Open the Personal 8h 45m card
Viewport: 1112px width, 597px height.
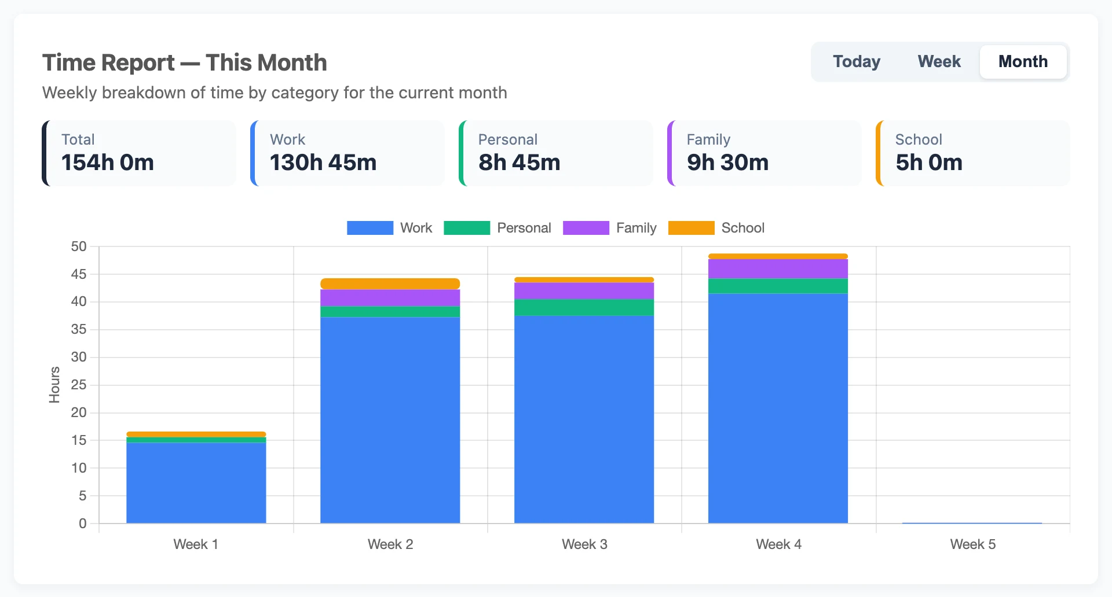click(556, 153)
